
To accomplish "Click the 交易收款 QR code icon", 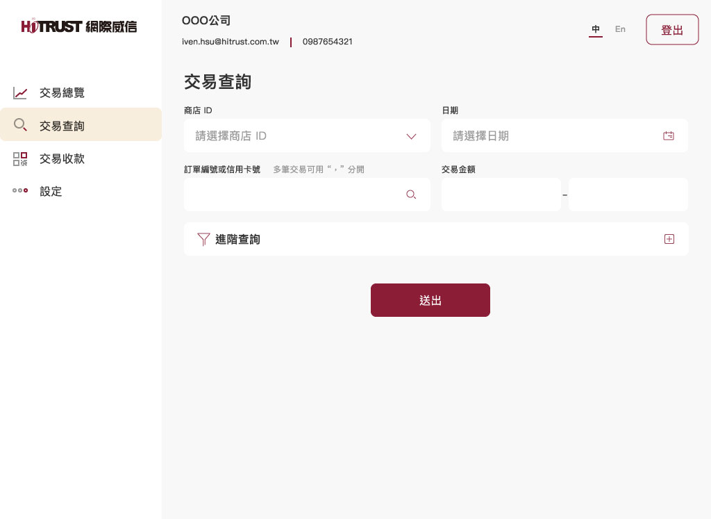I will click(x=20, y=158).
